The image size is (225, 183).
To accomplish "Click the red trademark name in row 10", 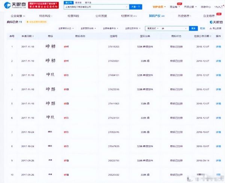I will tap(66, 175).
